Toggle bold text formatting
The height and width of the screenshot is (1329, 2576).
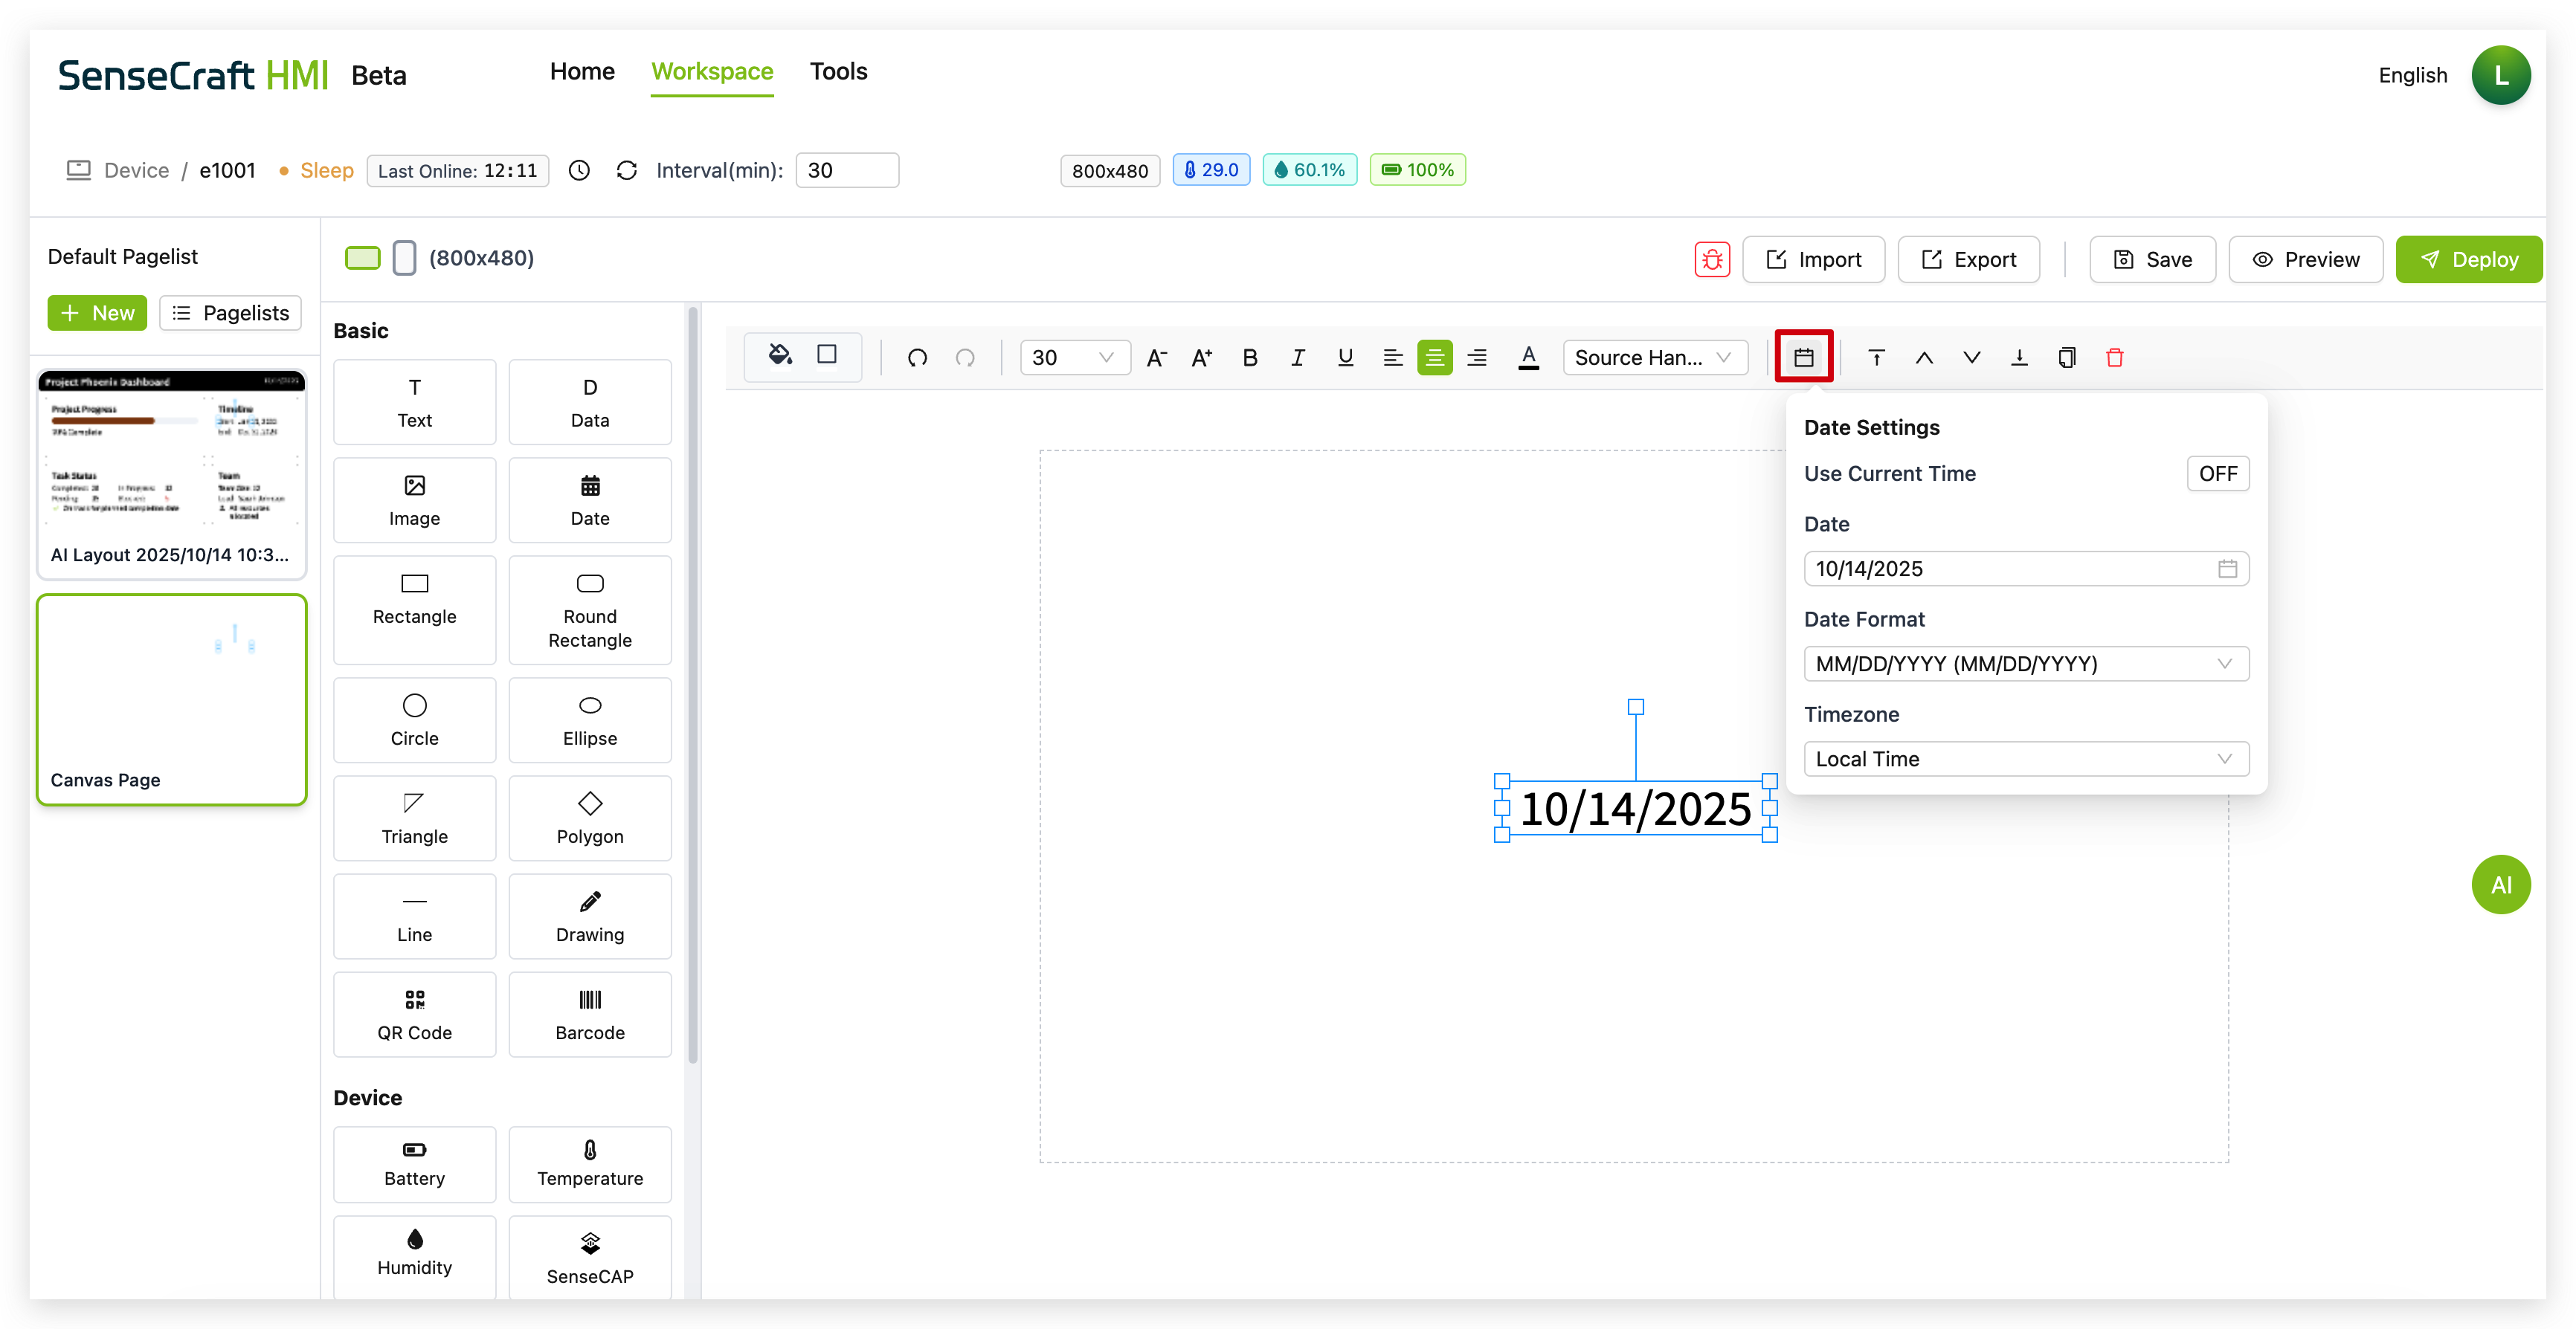pyautogui.click(x=1249, y=358)
